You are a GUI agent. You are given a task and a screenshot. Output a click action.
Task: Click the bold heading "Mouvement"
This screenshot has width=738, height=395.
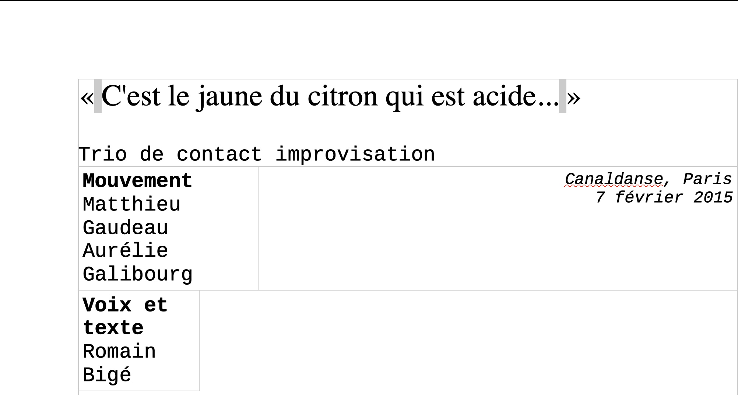pyautogui.click(x=137, y=181)
